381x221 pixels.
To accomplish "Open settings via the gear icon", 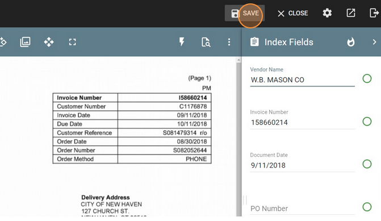I will (327, 13).
